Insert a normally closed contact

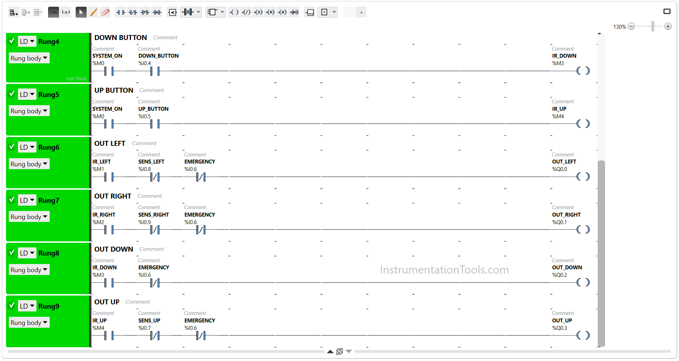click(x=133, y=12)
